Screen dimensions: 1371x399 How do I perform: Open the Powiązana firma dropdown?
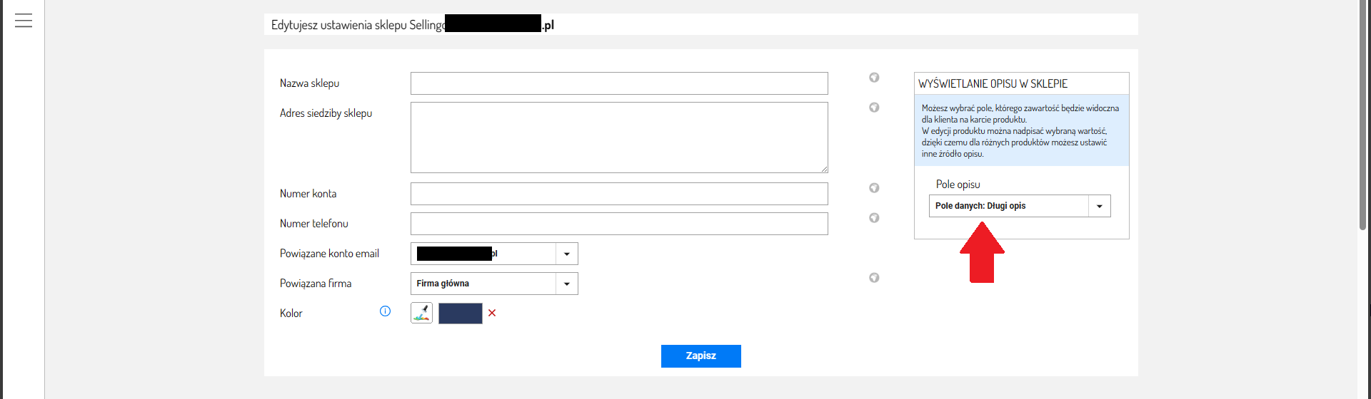click(x=567, y=284)
